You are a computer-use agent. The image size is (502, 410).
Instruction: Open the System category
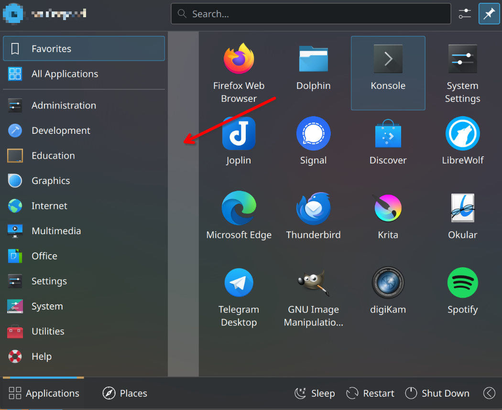84,306
